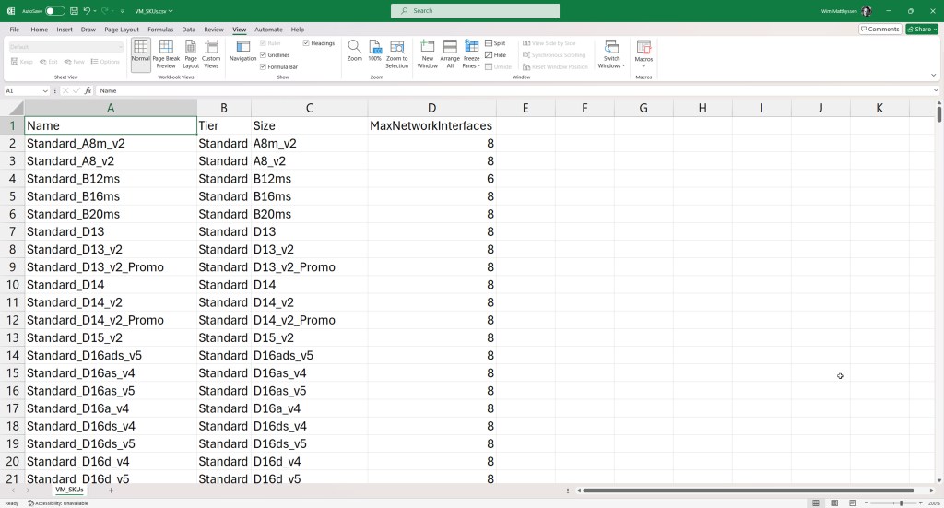Click Zoom to Selection

[x=396, y=53]
